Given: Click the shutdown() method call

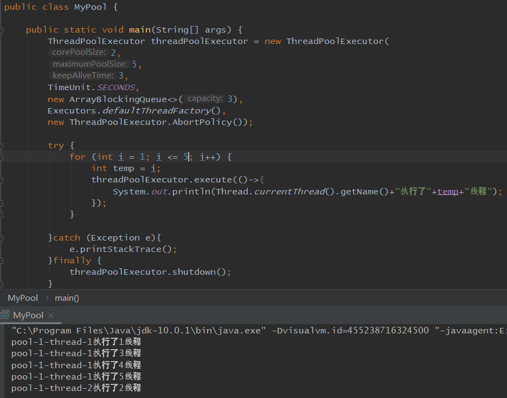Looking at the screenshot, I should (x=199, y=272).
